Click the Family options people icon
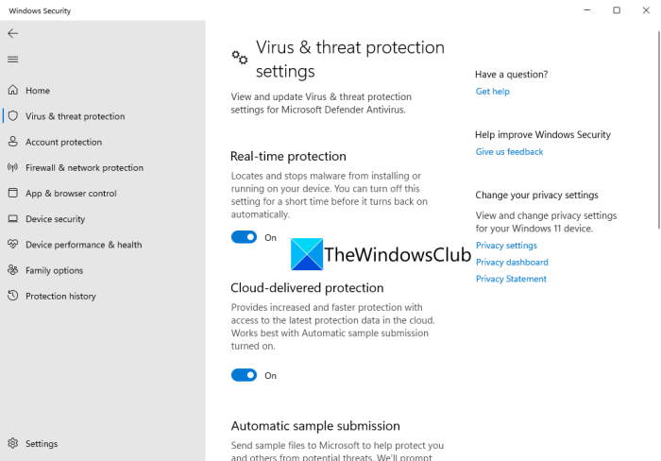Image resolution: width=661 pixels, height=461 pixels. point(12,270)
